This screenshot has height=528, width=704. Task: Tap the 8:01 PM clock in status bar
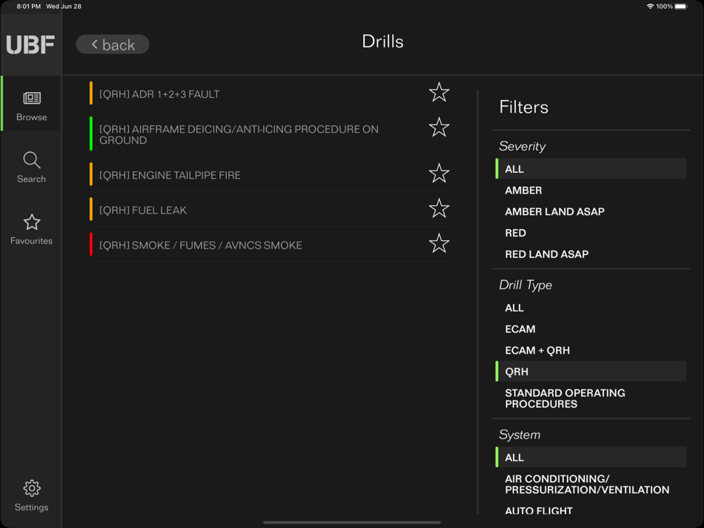pyautogui.click(x=28, y=6)
